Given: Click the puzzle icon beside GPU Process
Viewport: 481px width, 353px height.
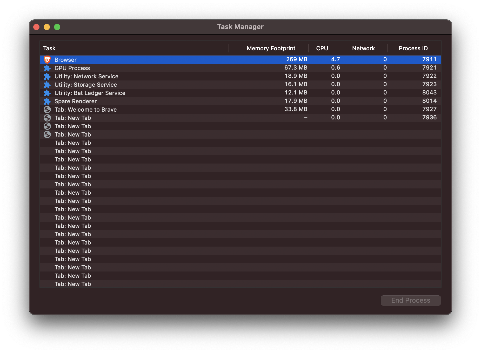Looking at the screenshot, I should 47,68.
